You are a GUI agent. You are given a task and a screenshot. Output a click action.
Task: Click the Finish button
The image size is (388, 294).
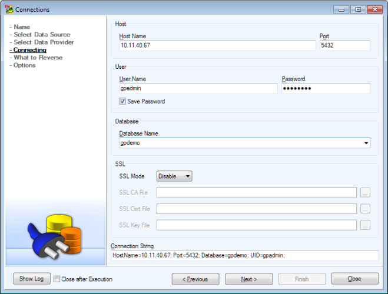tap(302, 279)
